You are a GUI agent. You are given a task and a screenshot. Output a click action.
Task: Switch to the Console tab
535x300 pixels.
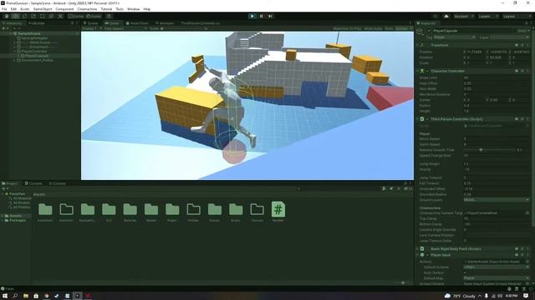click(x=33, y=183)
